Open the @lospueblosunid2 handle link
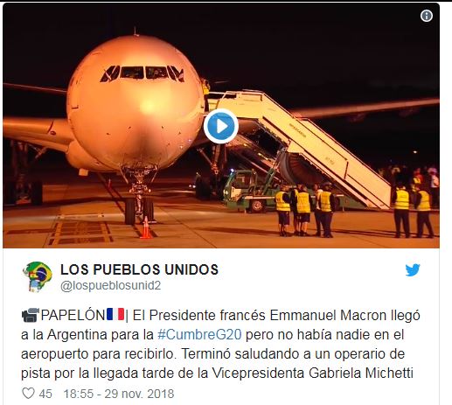Viewport: 452px width, 405px height. (110, 285)
